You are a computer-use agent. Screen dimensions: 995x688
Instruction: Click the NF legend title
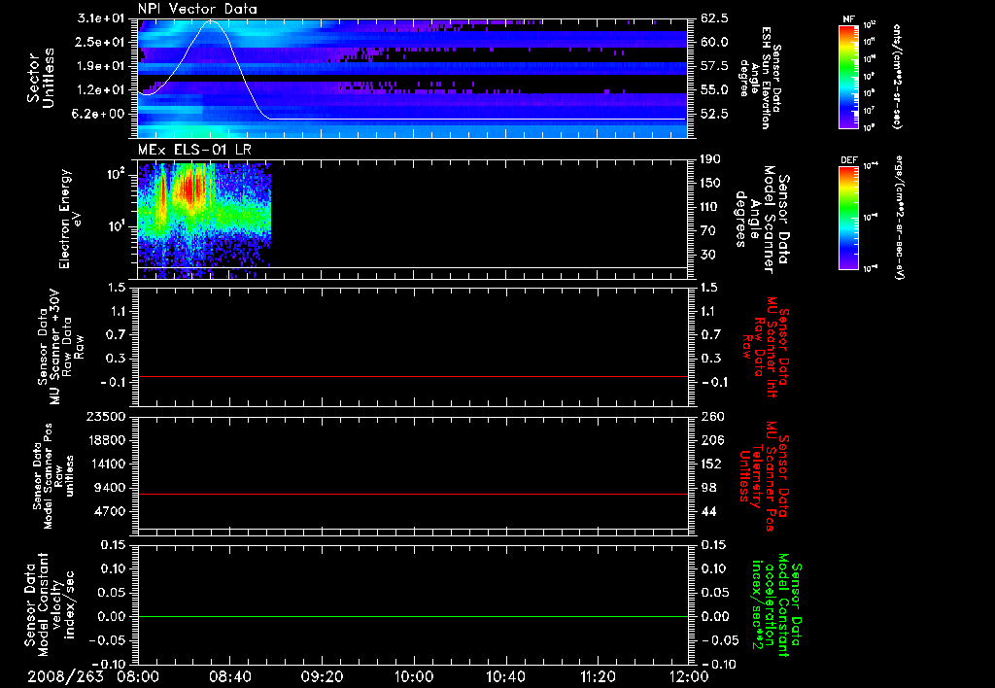tap(848, 19)
